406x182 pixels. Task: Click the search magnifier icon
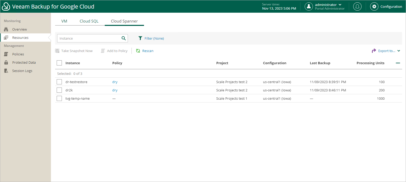[x=123, y=38]
